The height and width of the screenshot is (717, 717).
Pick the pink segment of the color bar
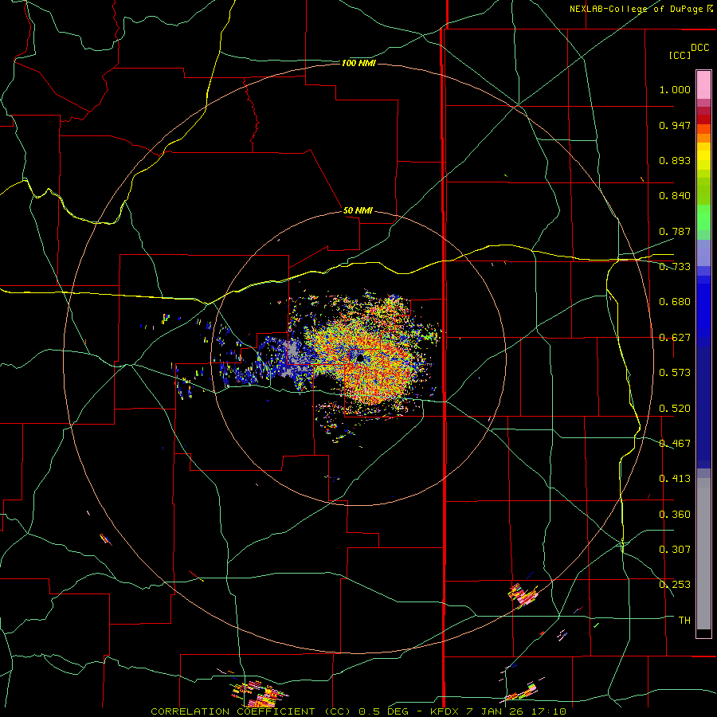point(703,84)
